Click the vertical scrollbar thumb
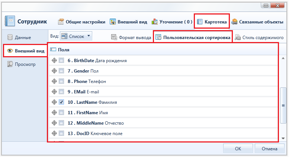 (x=283, y=105)
